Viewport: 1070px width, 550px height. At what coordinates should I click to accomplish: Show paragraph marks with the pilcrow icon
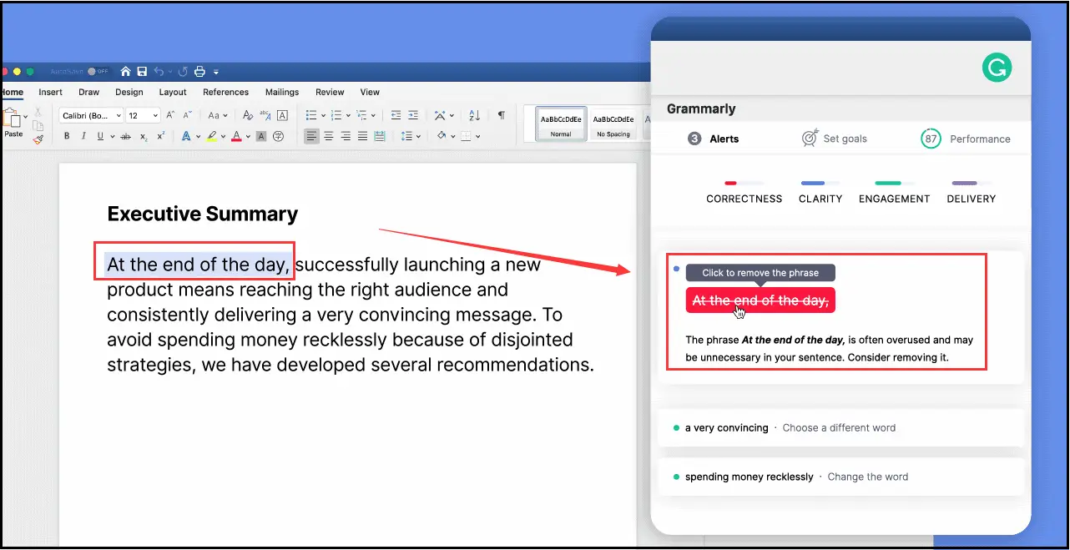(501, 115)
